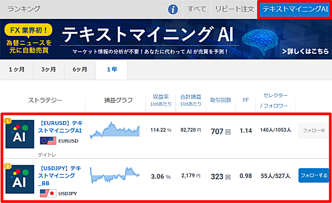The width and height of the screenshot is (332, 203).
Task: Click the PF value 1.14
Action: click(246, 131)
